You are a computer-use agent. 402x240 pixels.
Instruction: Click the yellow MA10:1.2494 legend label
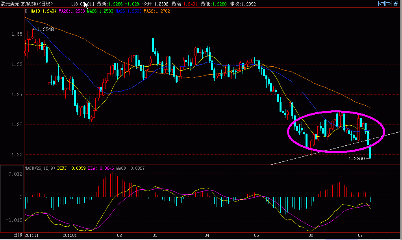[43, 11]
